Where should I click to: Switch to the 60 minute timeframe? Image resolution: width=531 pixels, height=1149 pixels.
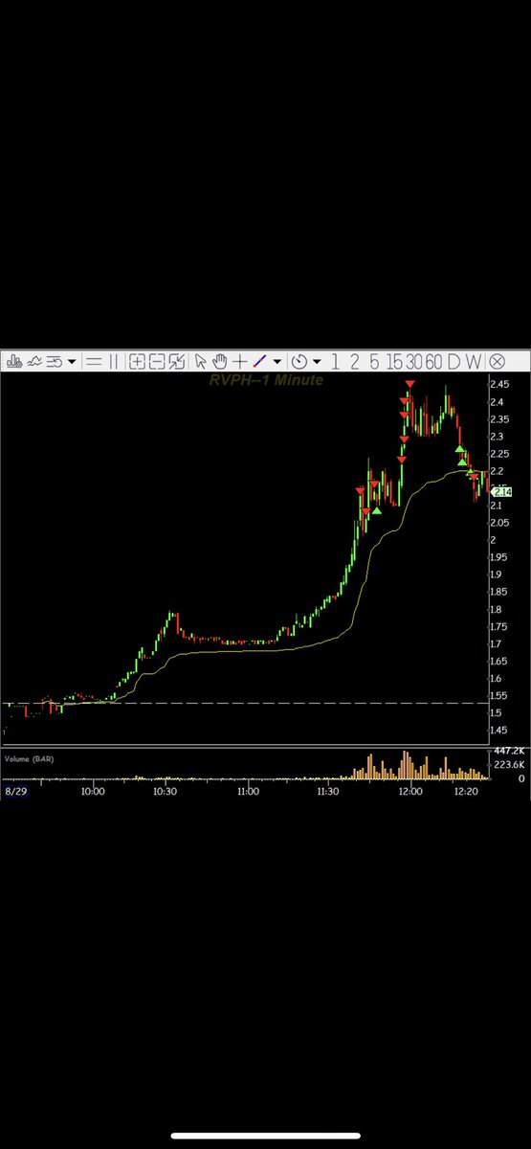[x=434, y=361]
